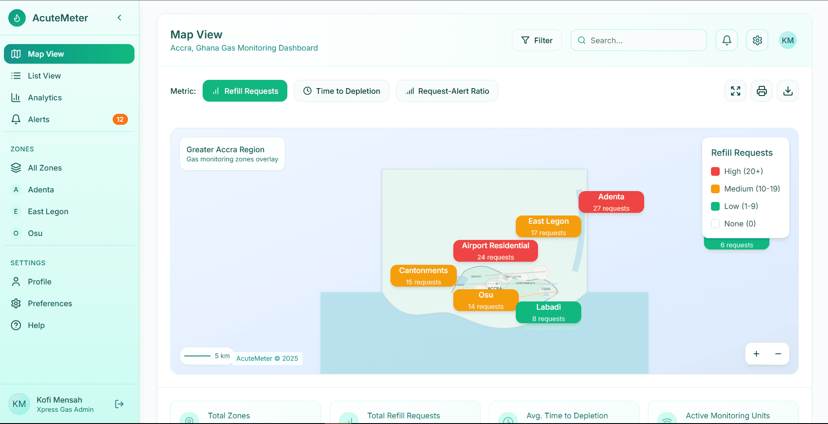Click the fullscreen expand map icon
Image resolution: width=828 pixels, height=424 pixels.
735,91
